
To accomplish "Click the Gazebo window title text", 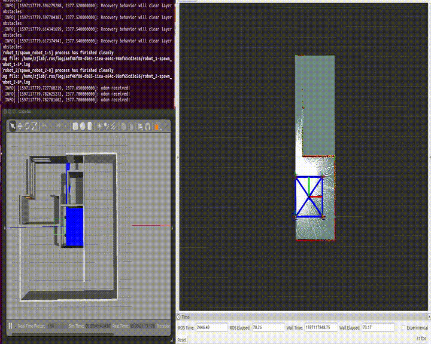I will point(25,112).
